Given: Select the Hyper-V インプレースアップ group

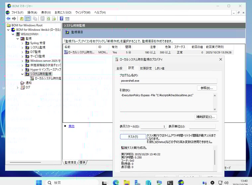Looking at the screenshot, I should coord(45,69).
